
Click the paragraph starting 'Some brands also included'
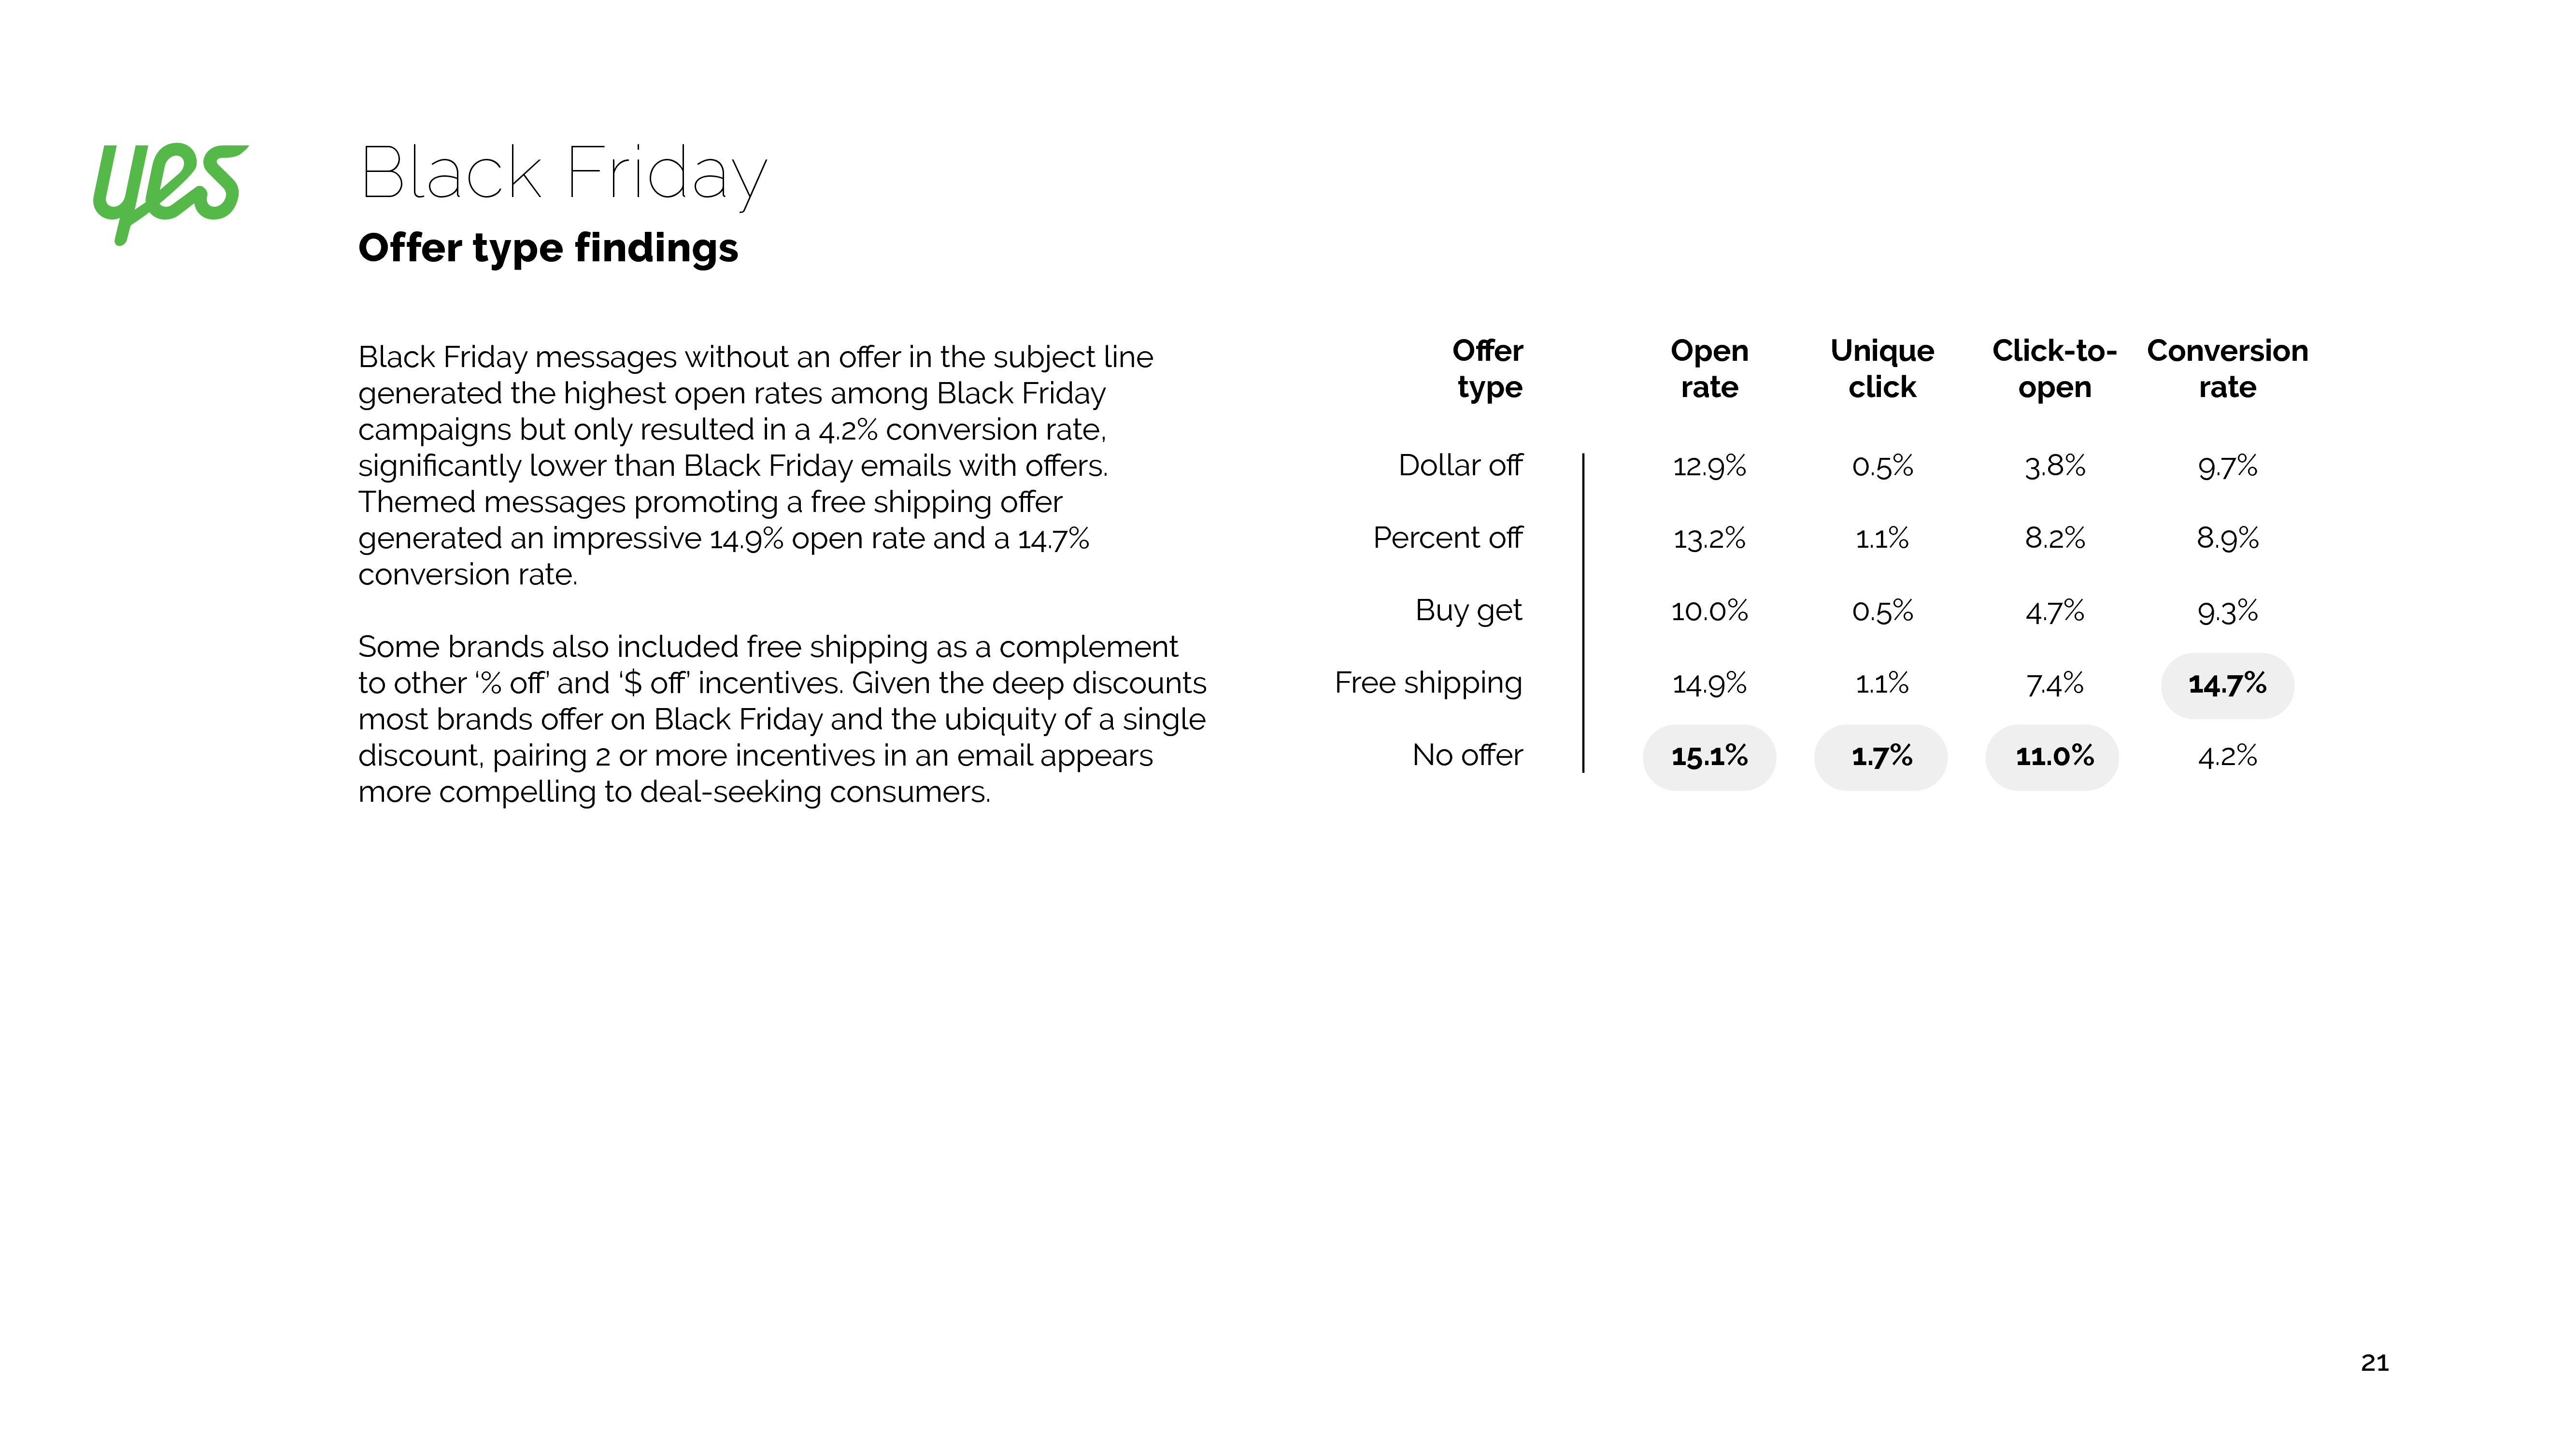782,719
